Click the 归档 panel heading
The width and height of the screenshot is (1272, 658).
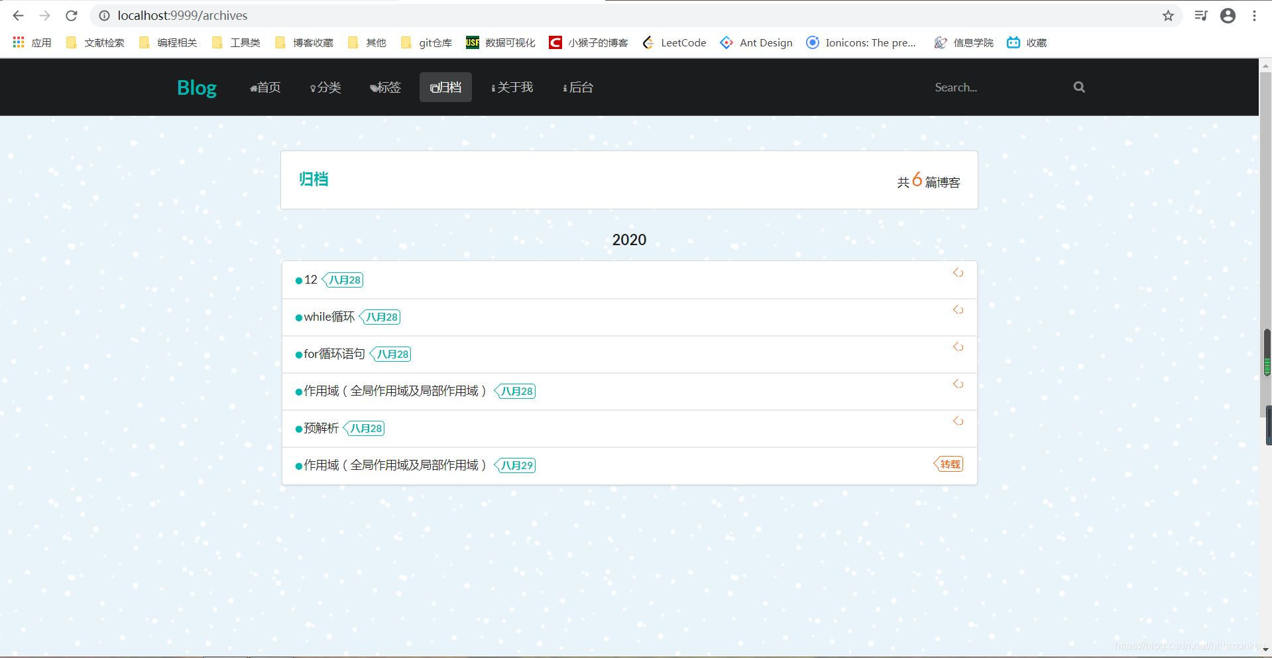(314, 179)
